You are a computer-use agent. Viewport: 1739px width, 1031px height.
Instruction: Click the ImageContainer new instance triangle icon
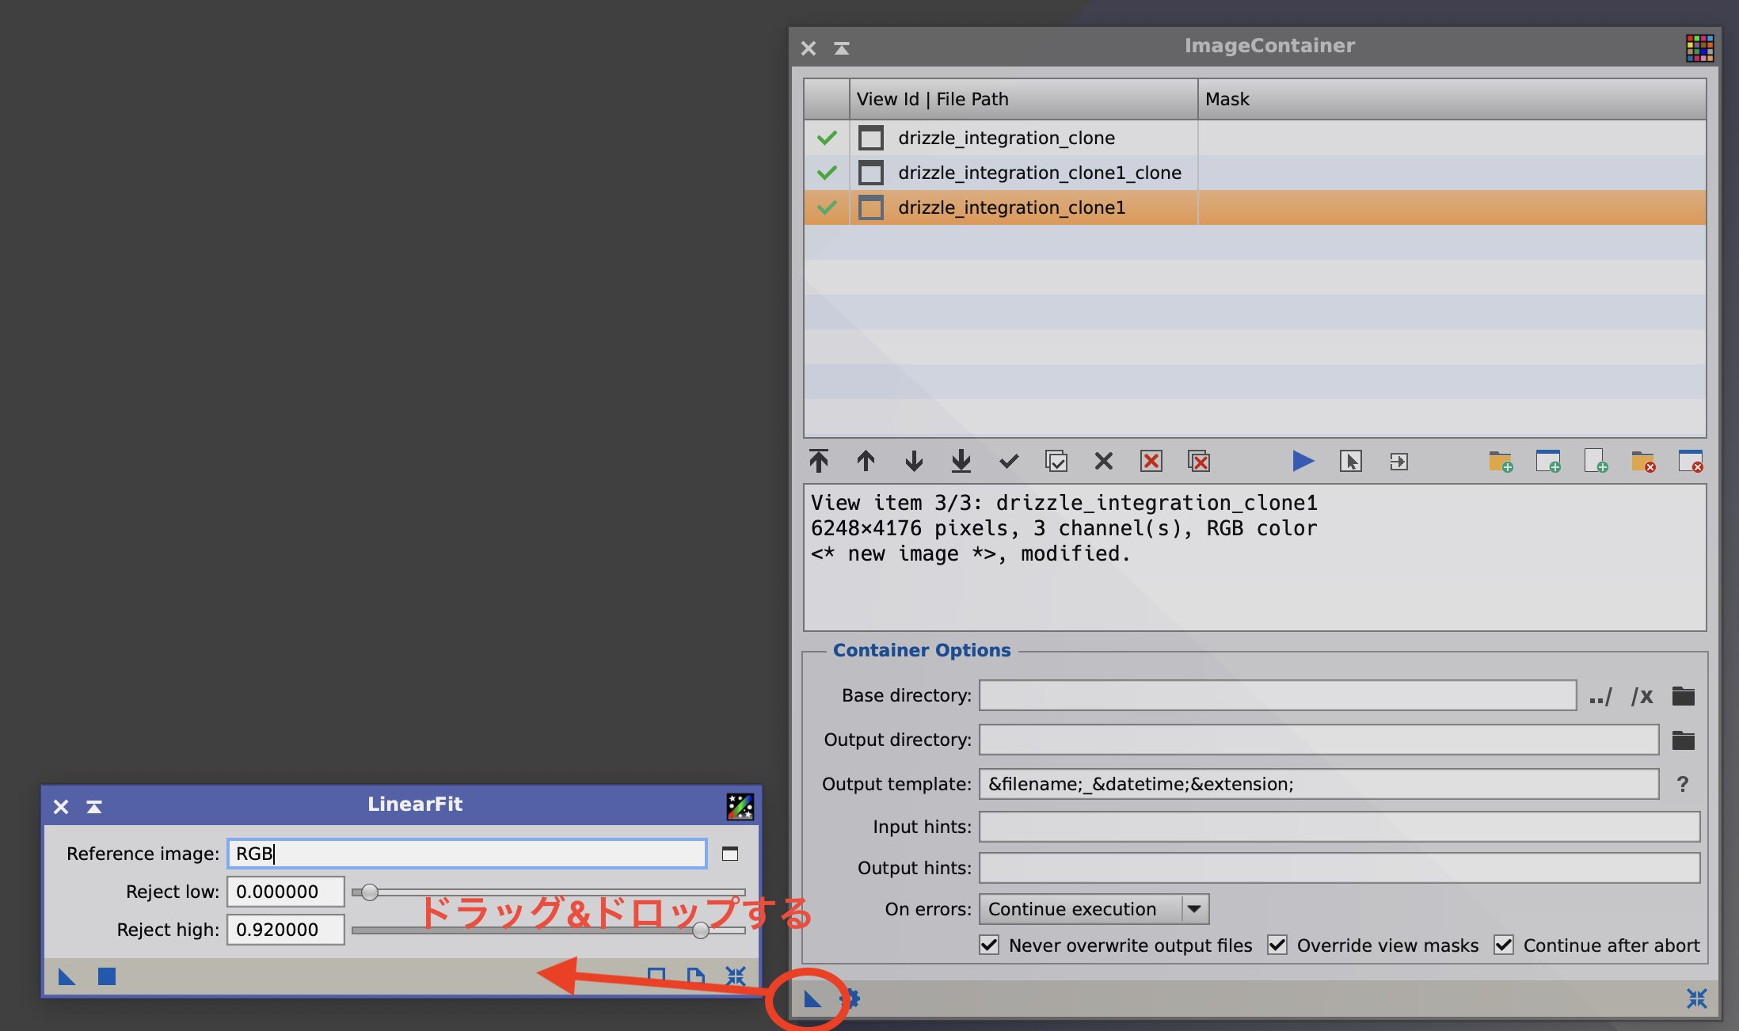tap(812, 999)
